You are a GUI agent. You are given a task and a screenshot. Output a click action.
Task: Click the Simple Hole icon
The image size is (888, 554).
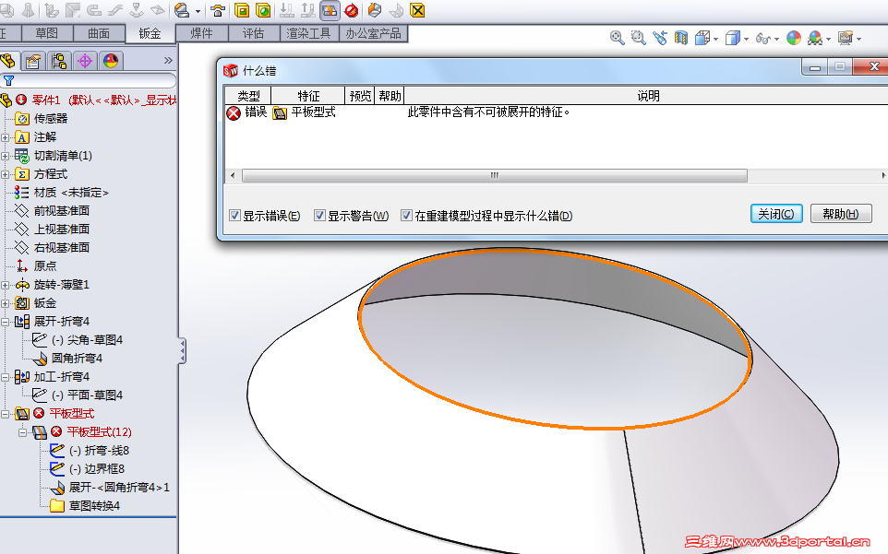click(x=263, y=10)
